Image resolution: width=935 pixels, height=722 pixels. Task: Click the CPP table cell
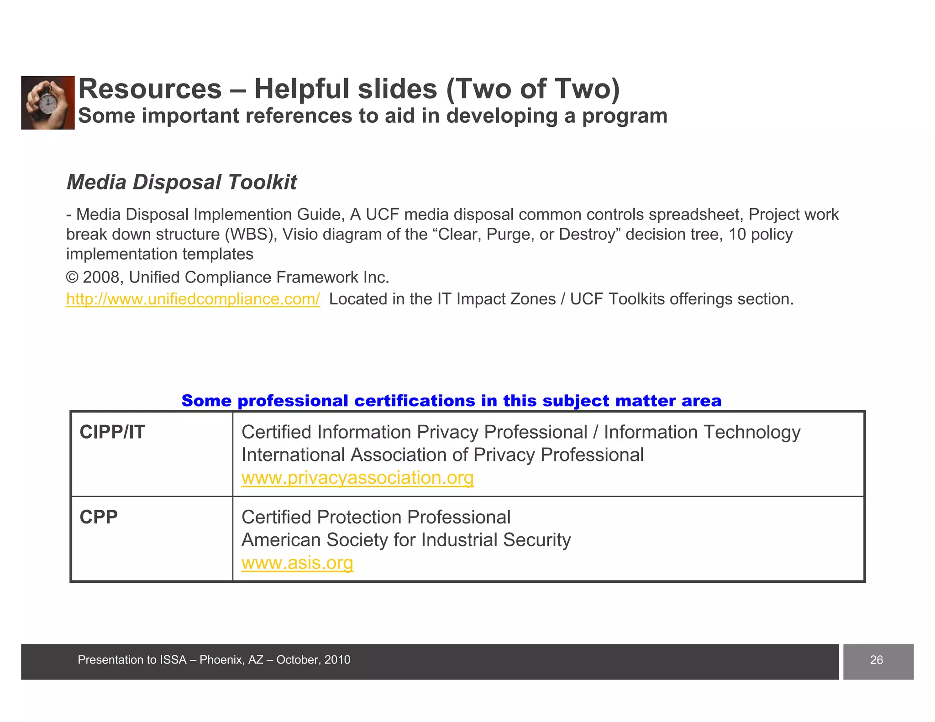click(99, 517)
